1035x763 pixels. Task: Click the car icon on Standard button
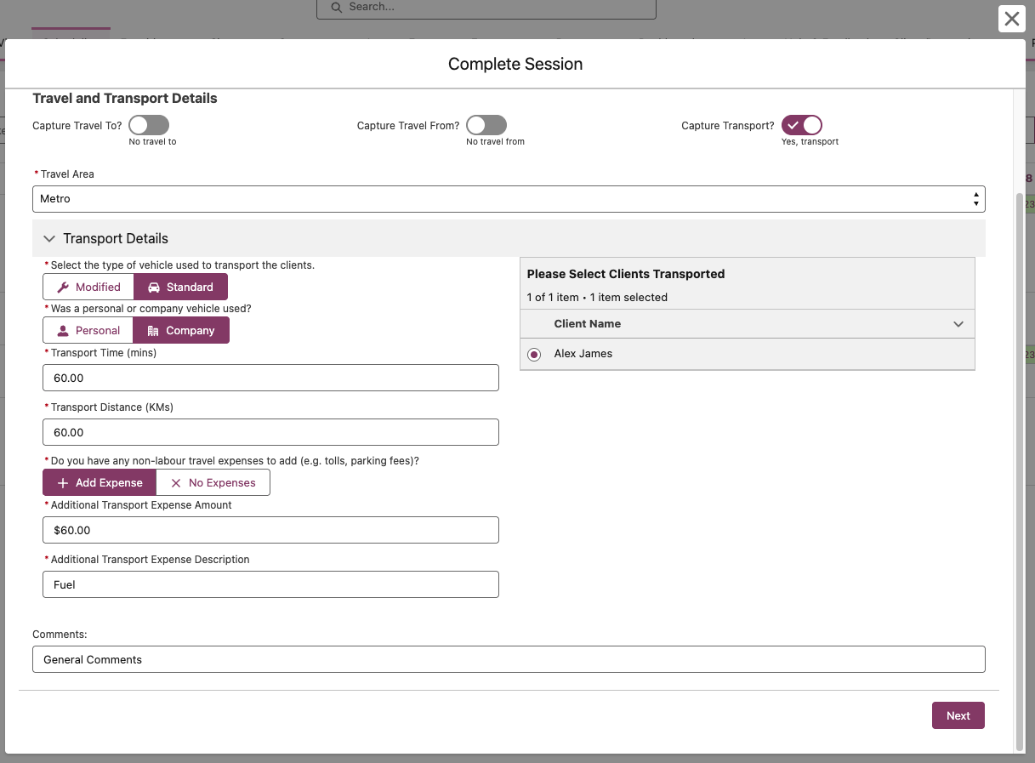[154, 288]
